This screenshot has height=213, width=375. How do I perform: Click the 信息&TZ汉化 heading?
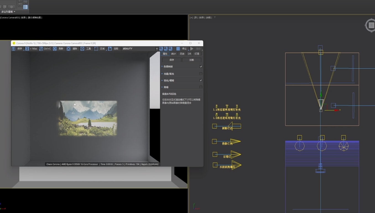click(169, 94)
